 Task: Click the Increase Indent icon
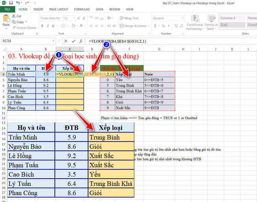tap(114, 26)
